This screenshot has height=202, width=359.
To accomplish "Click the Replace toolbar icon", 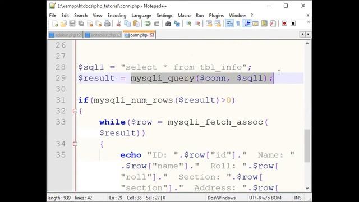I will point(177,24).
